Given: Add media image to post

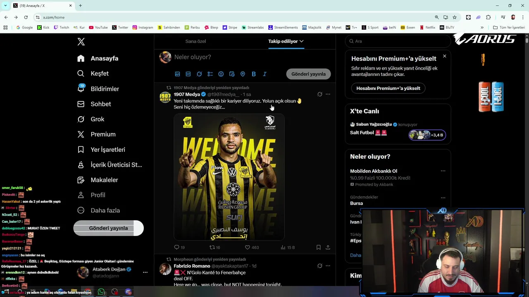Looking at the screenshot, I should click(x=177, y=74).
